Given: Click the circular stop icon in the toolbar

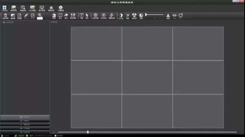Looking at the screenshot, I should click(104, 16).
